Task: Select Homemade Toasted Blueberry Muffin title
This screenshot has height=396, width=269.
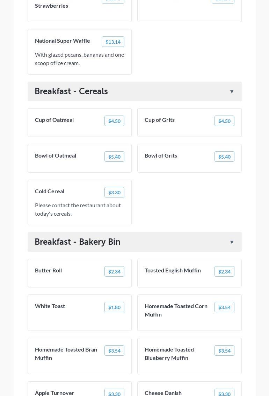Action: pos(169,354)
